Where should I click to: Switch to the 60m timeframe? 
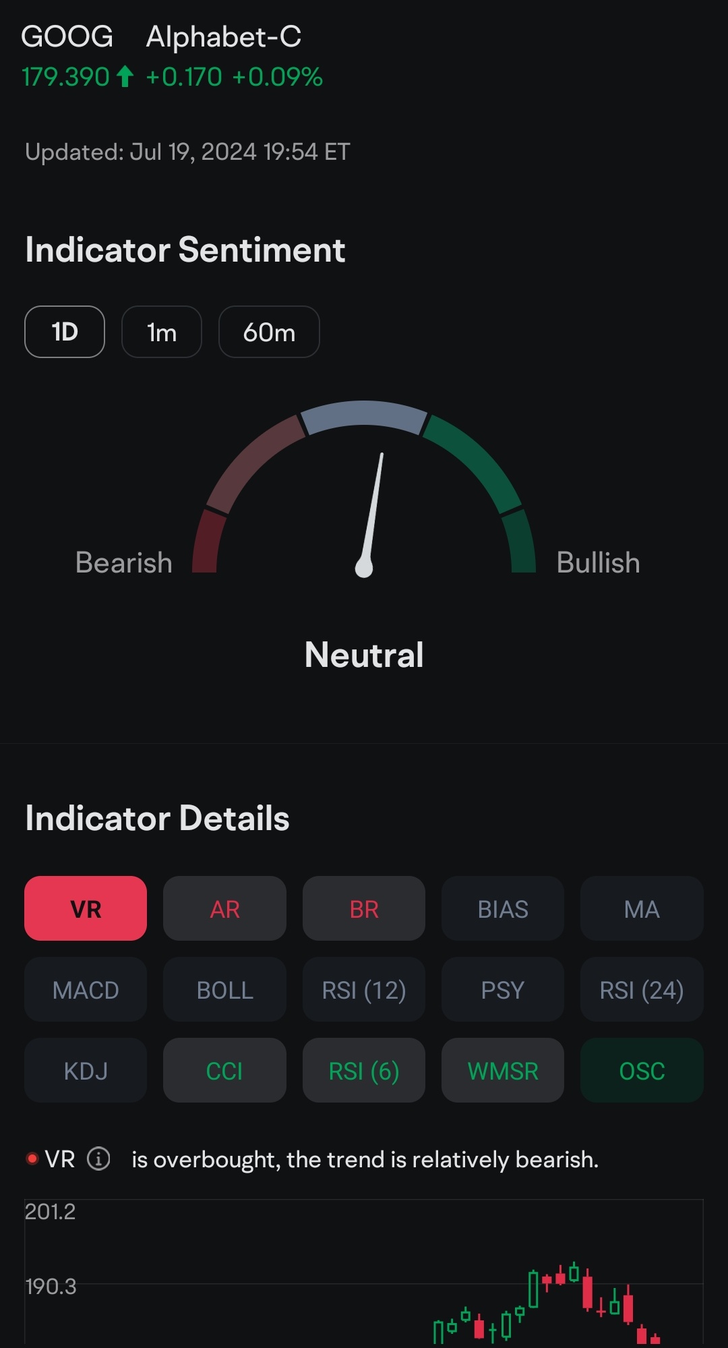pos(268,332)
